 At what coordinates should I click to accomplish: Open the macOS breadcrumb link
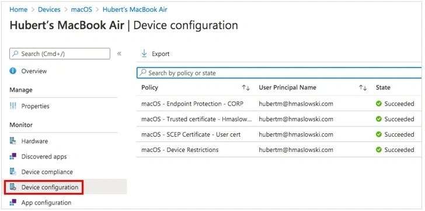point(81,9)
